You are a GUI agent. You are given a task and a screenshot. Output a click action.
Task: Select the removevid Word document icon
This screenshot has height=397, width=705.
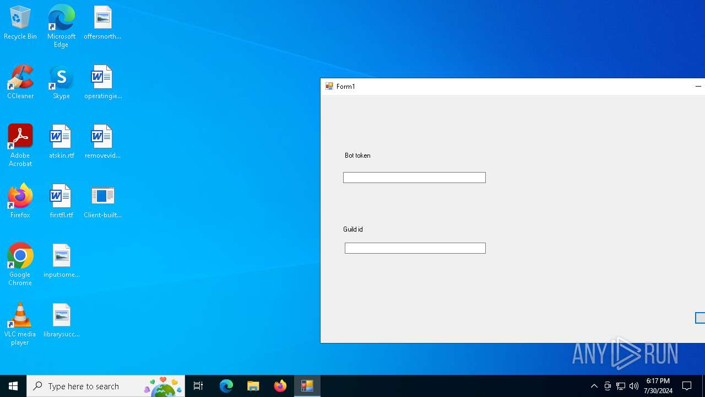102,142
